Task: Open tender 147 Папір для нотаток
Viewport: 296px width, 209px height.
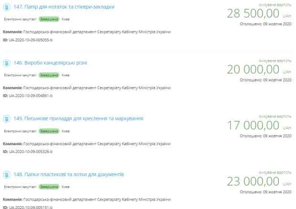Action: (x=67, y=7)
